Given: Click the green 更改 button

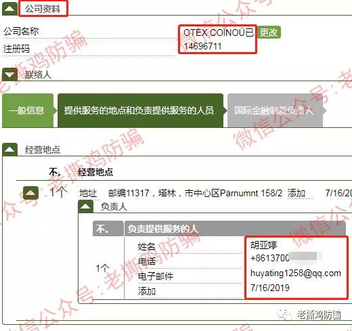Looking at the screenshot, I should click(x=269, y=32).
